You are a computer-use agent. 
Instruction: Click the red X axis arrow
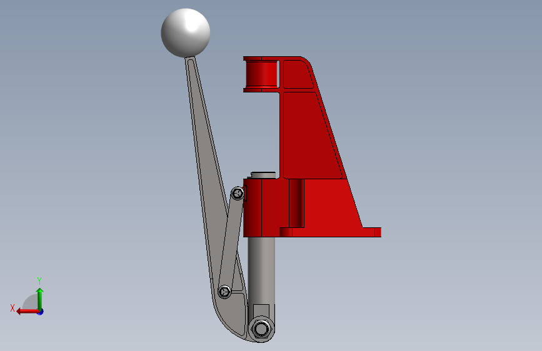(x=28, y=311)
